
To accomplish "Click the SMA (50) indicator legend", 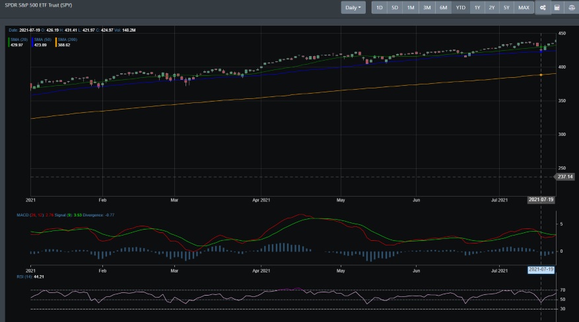I will [x=42, y=40].
